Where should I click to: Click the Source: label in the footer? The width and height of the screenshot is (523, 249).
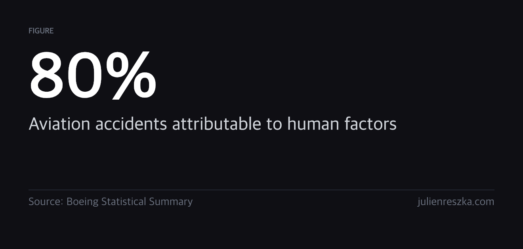click(46, 202)
